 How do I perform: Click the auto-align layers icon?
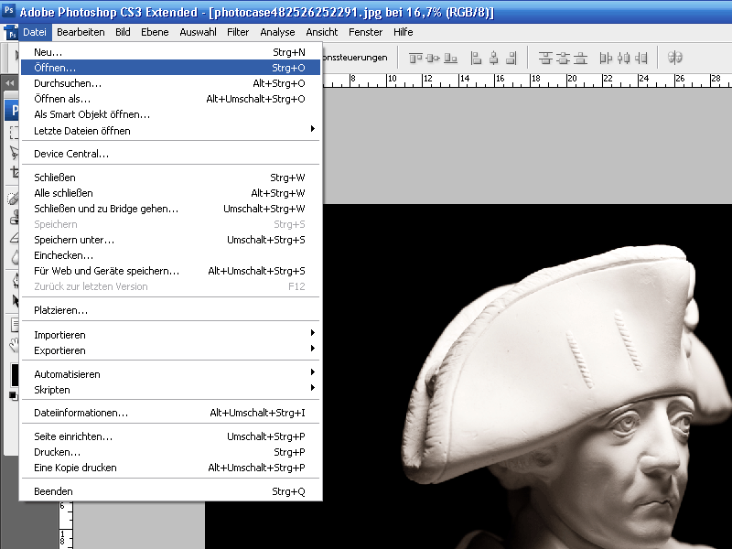675,58
